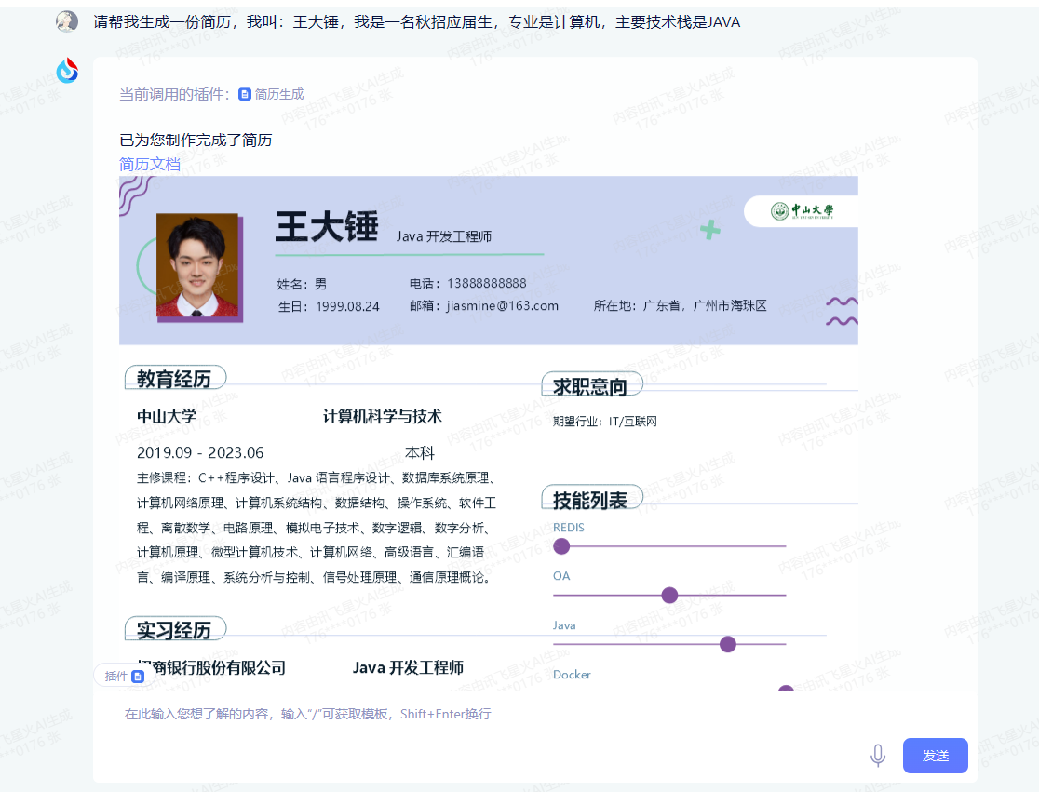Click the Docker skill label

coord(572,675)
